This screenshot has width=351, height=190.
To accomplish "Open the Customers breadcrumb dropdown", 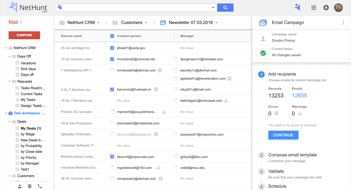I will 146,23.
